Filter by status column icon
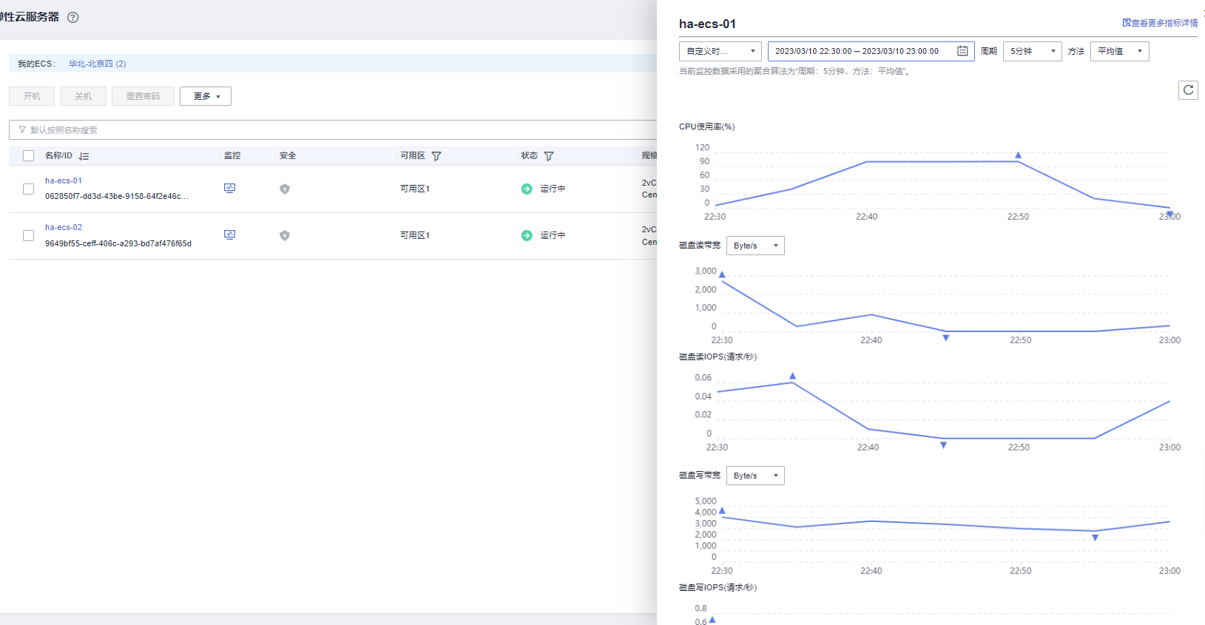Image resolution: width=1205 pixels, height=625 pixels. [x=549, y=156]
